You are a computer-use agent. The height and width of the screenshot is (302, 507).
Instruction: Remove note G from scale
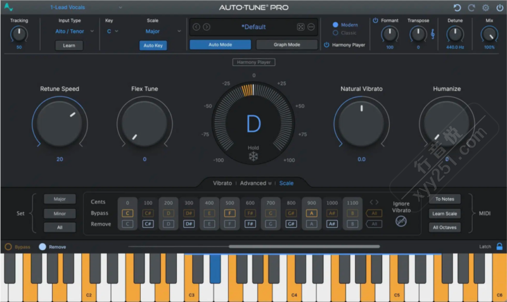pos(271,224)
